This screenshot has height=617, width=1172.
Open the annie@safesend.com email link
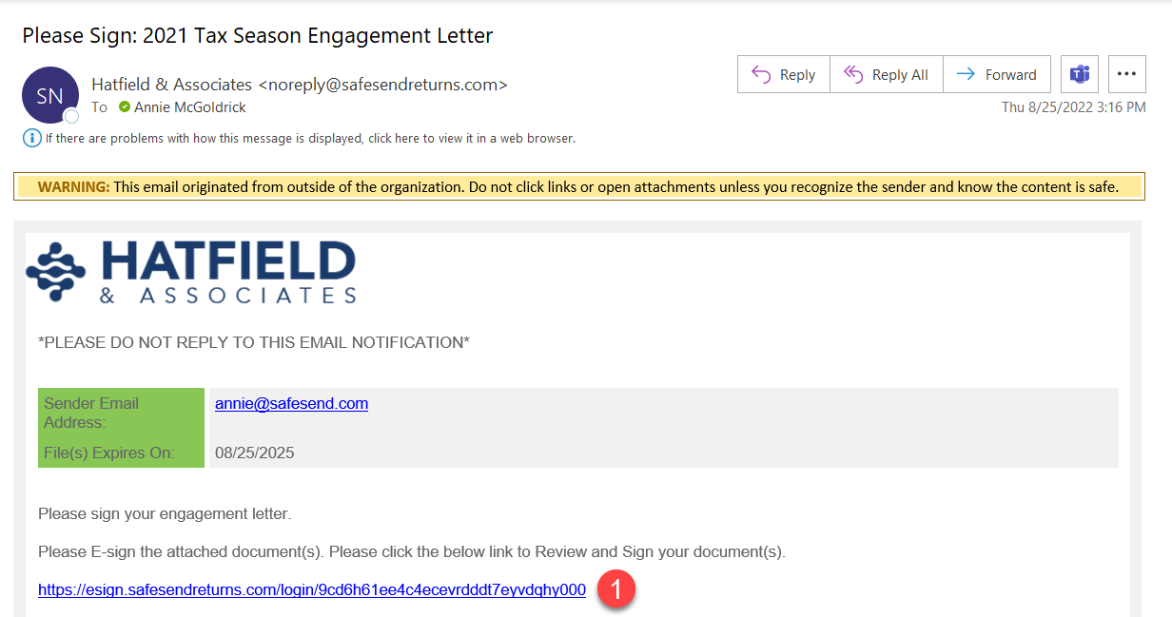pyautogui.click(x=291, y=403)
